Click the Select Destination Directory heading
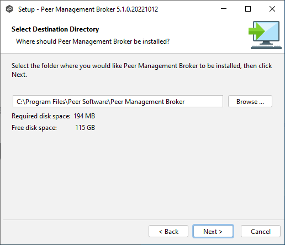 (55, 29)
